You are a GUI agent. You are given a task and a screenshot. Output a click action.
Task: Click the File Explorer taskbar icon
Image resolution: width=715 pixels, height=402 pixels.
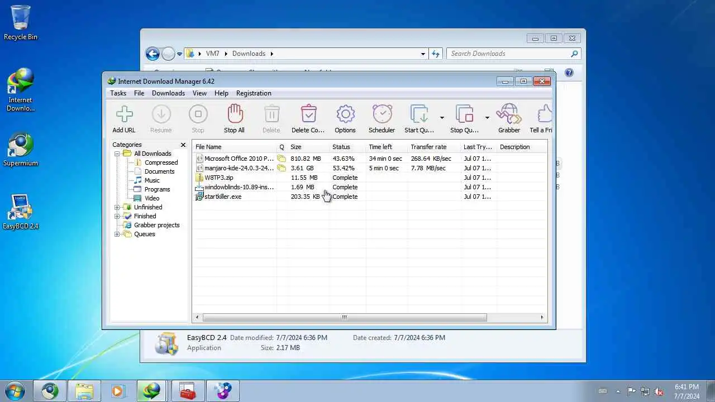pos(84,391)
